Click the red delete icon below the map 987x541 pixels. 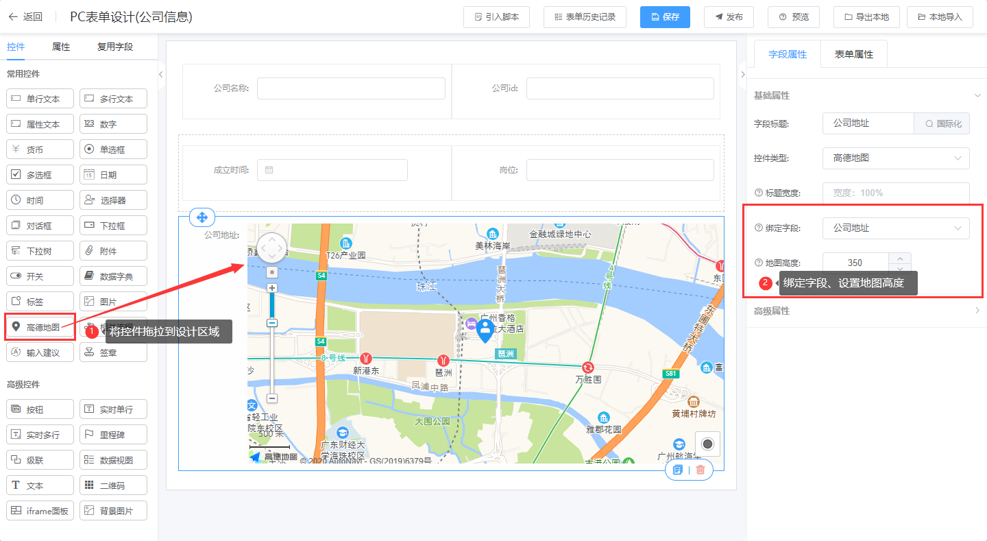pos(700,470)
